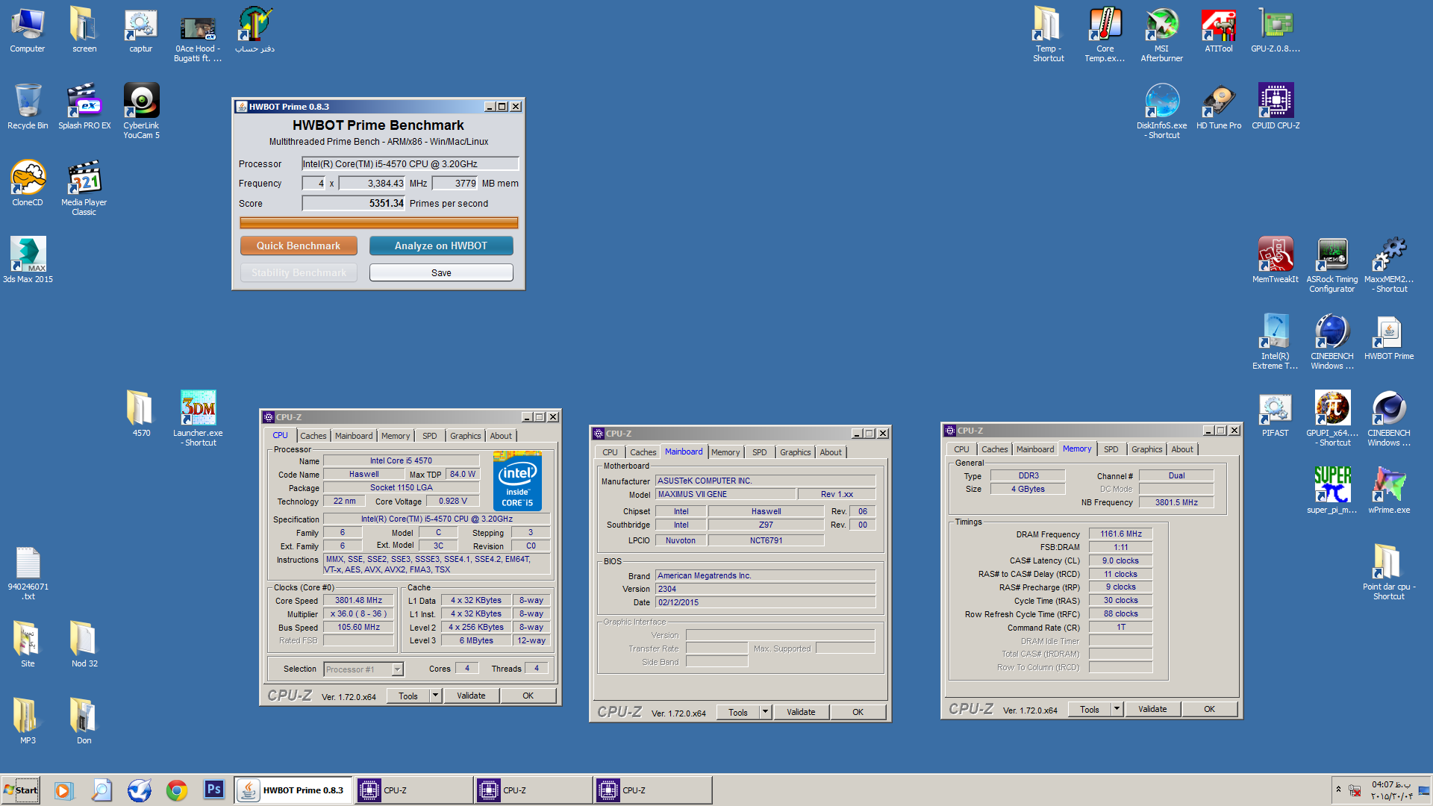This screenshot has height=806, width=1433.
Task: Select HWBOT Prime taskbar button
Action: coord(293,790)
